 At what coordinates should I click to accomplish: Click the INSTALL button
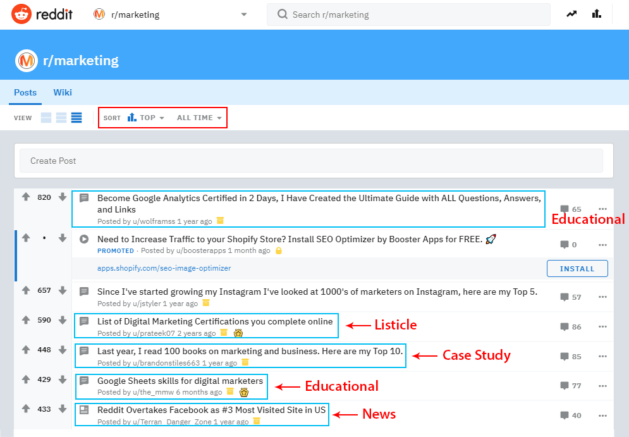577,268
